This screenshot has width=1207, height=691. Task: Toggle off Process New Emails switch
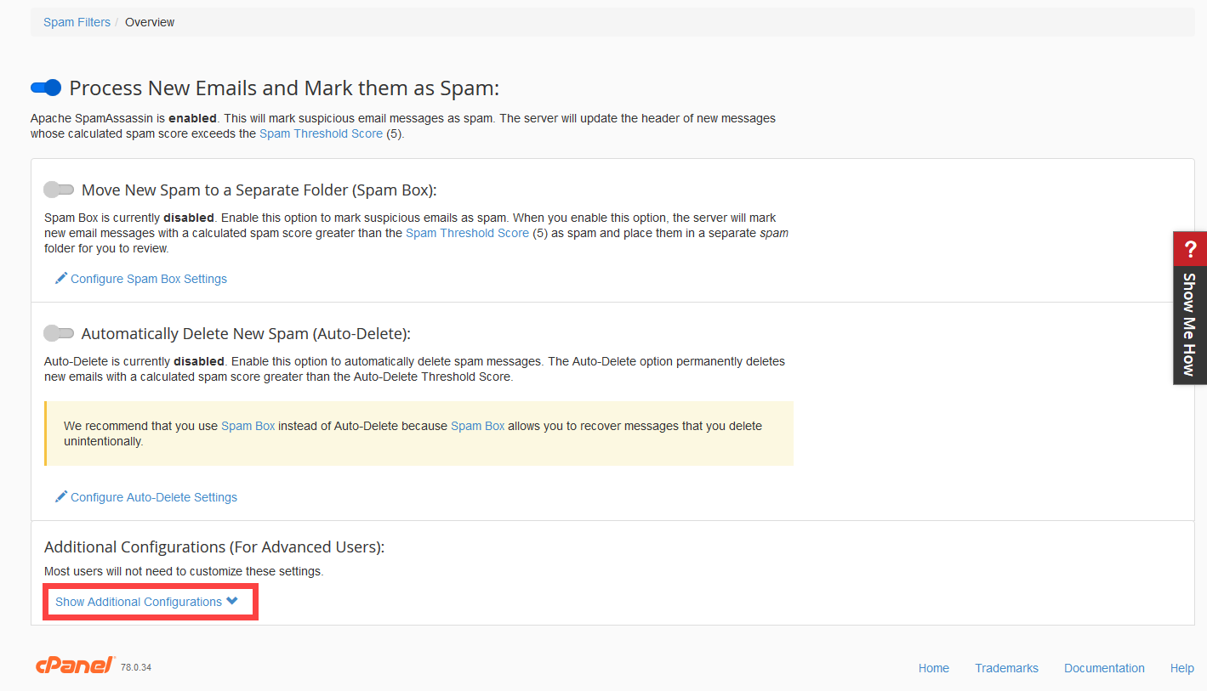[46, 88]
